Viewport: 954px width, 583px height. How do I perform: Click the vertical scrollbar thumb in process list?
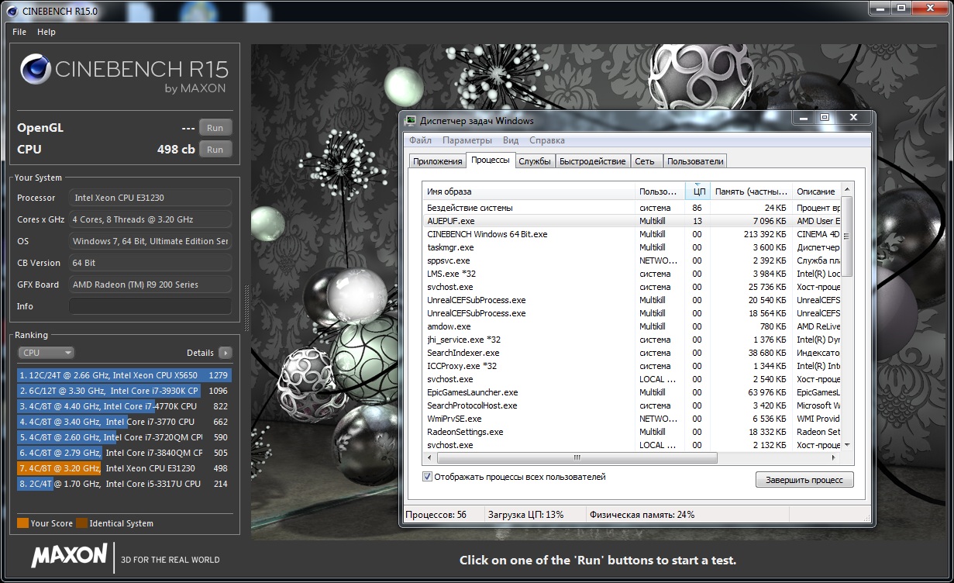[847, 236]
